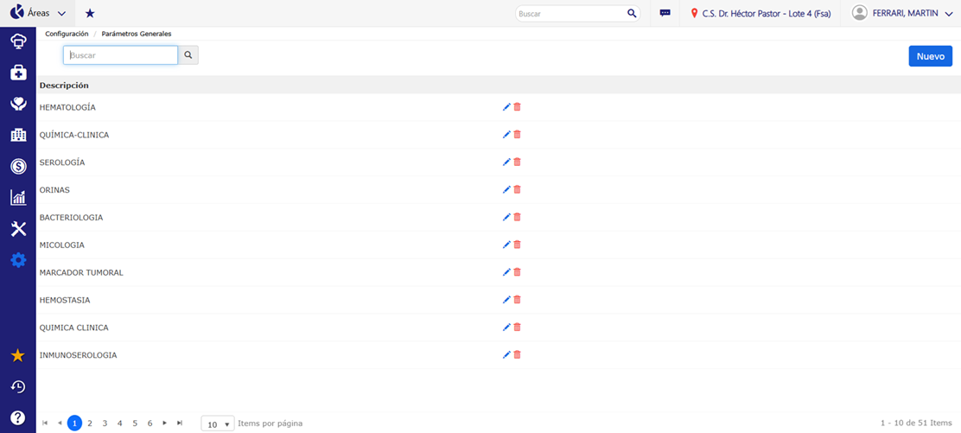Go to page 6
Viewport: 961px width, 433px height.
pos(150,423)
